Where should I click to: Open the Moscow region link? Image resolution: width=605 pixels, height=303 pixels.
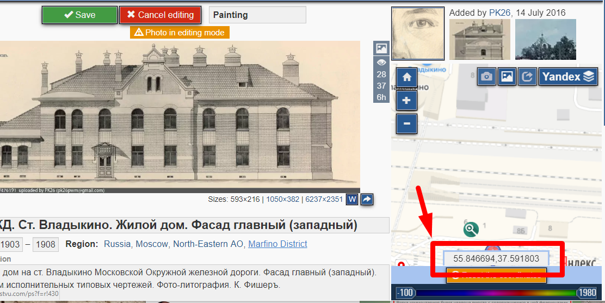pos(152,244)
